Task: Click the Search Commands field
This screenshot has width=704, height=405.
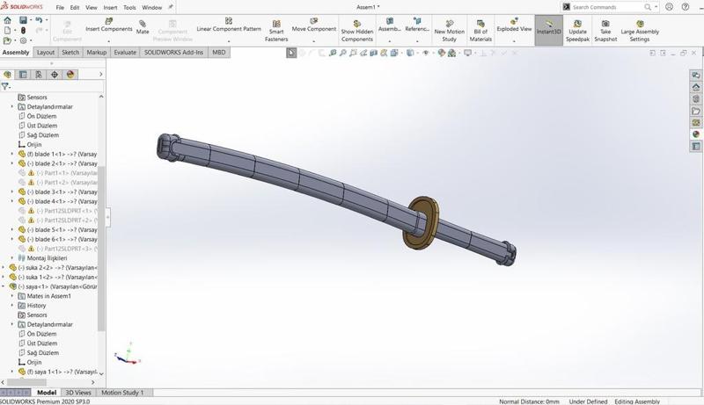Action: click(607, 7)
